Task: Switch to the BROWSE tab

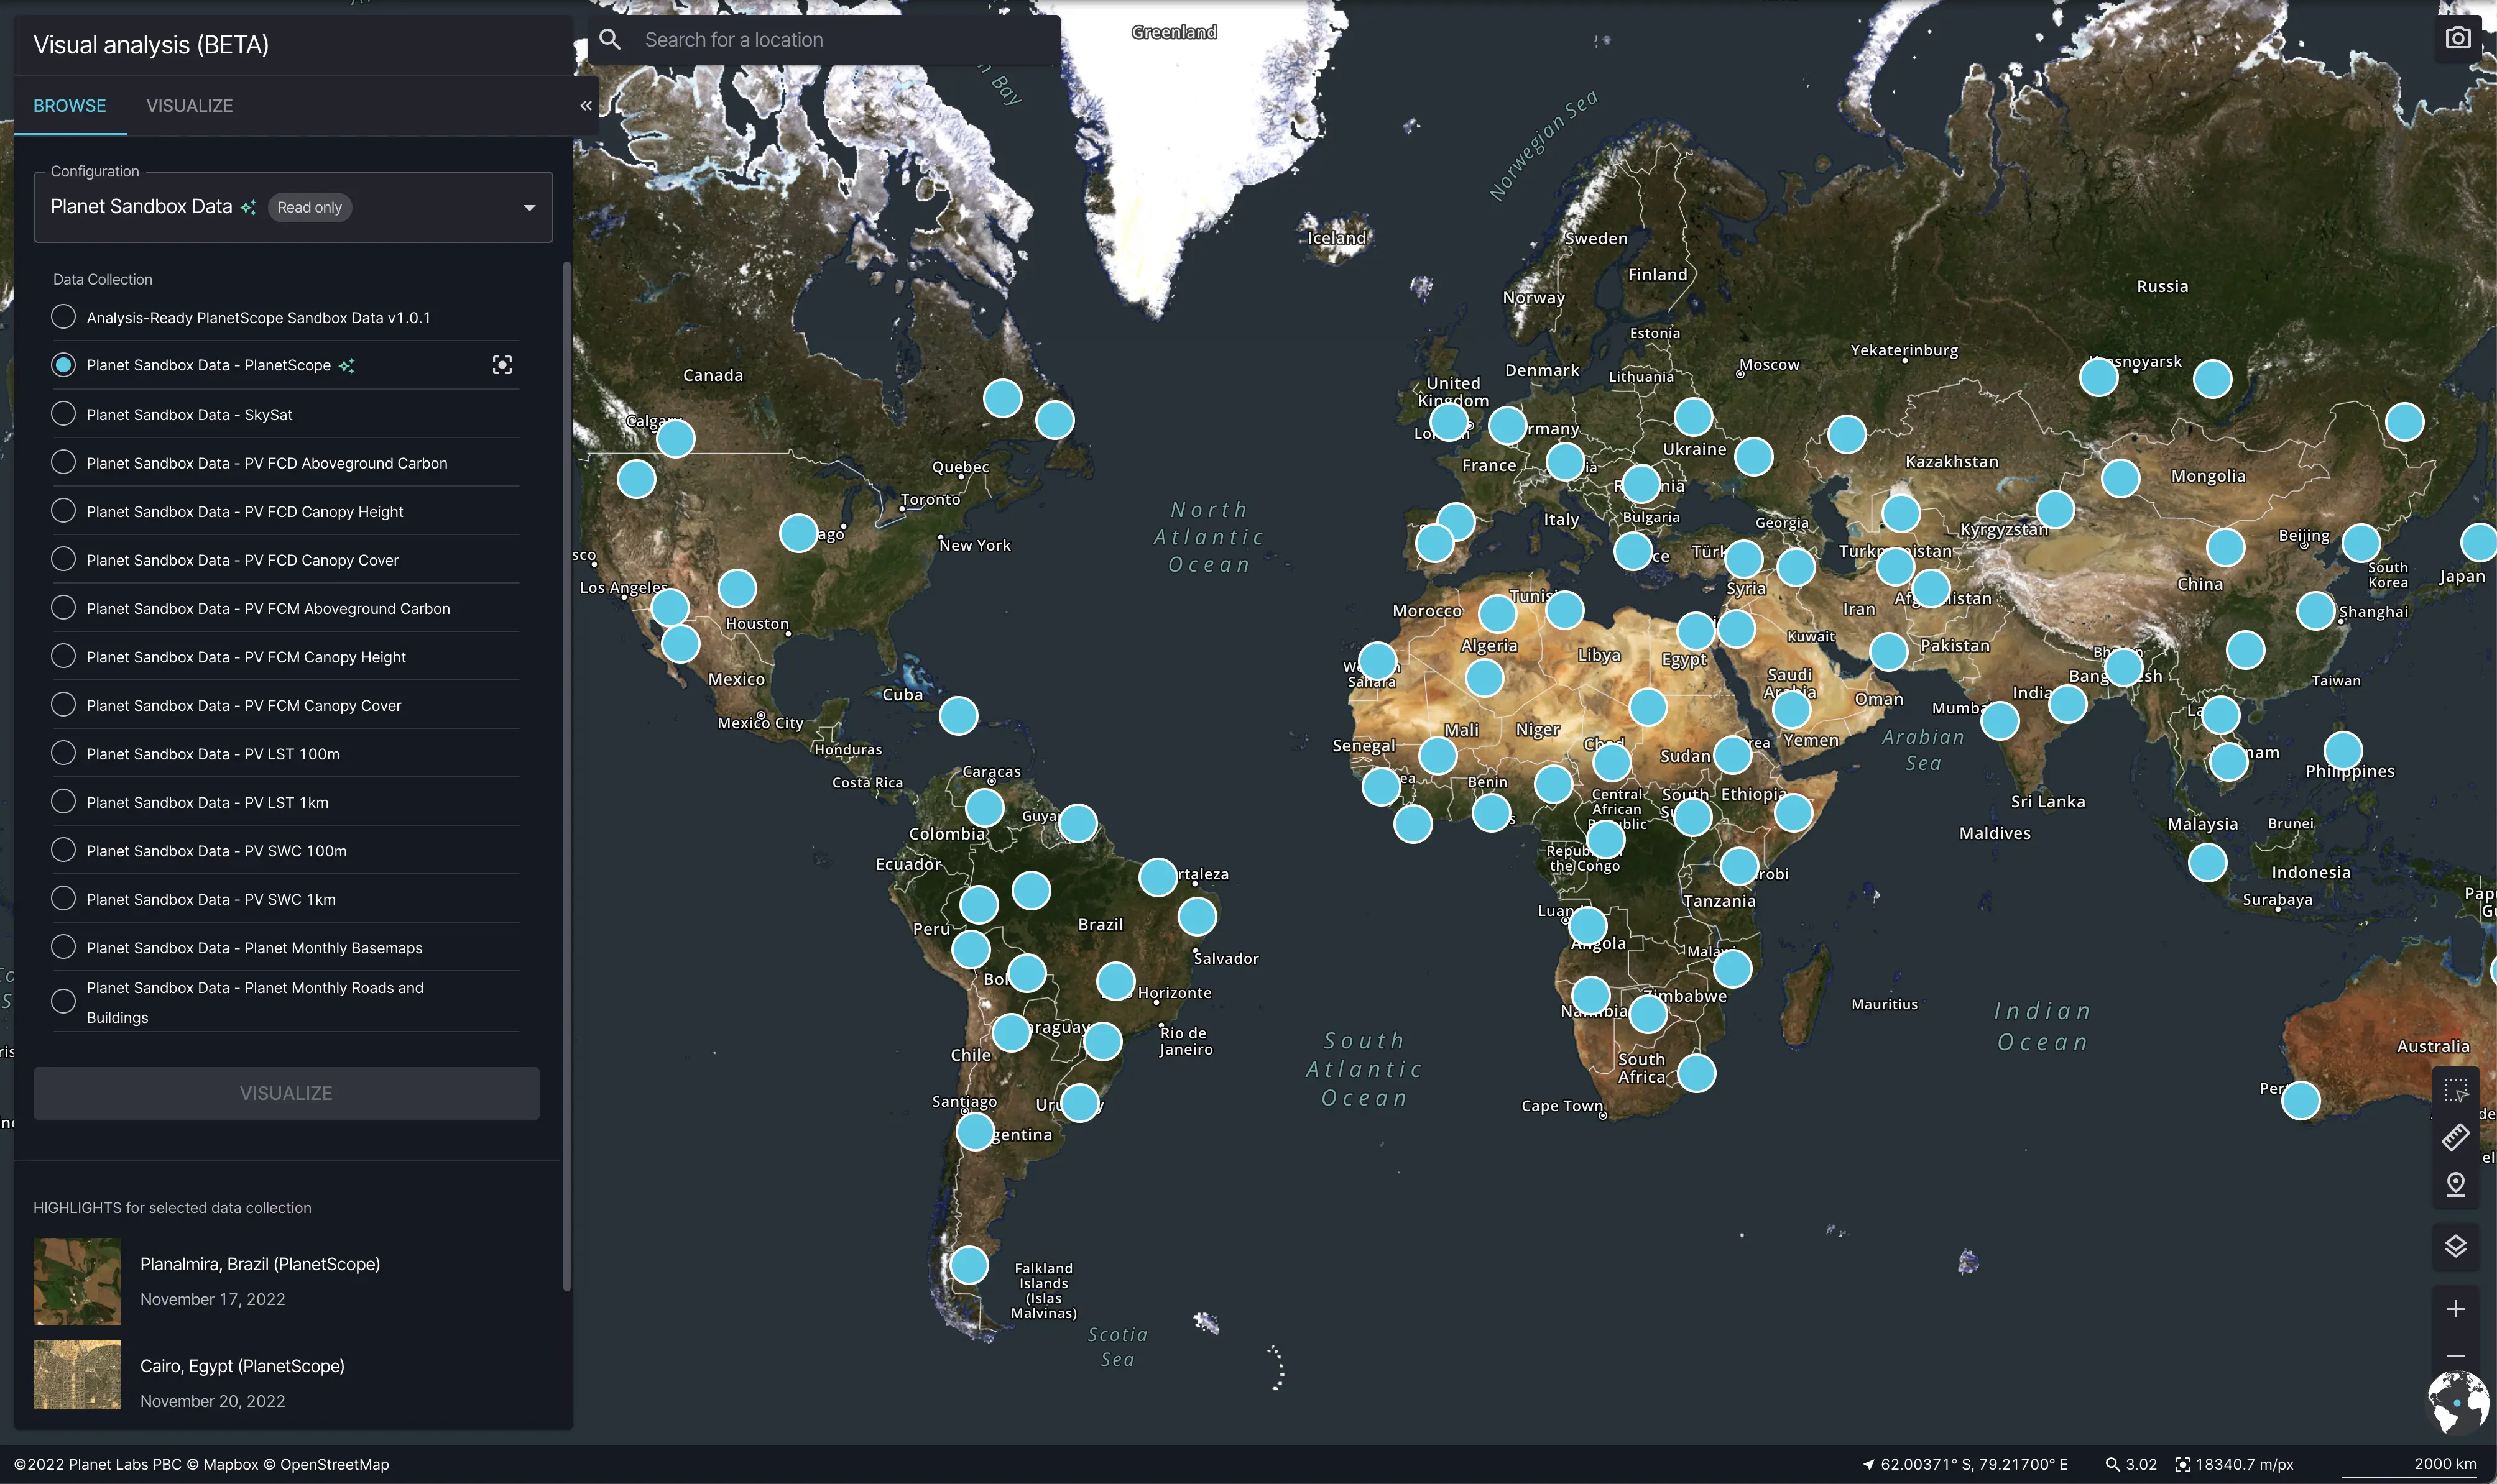Action: (x=70, y=105)
